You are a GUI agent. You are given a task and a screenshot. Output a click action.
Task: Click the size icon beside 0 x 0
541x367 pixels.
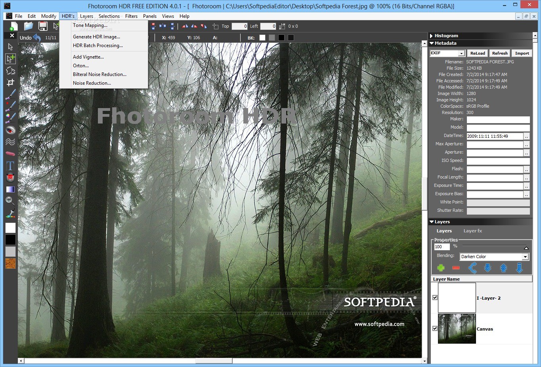click(x=282, y=27)
